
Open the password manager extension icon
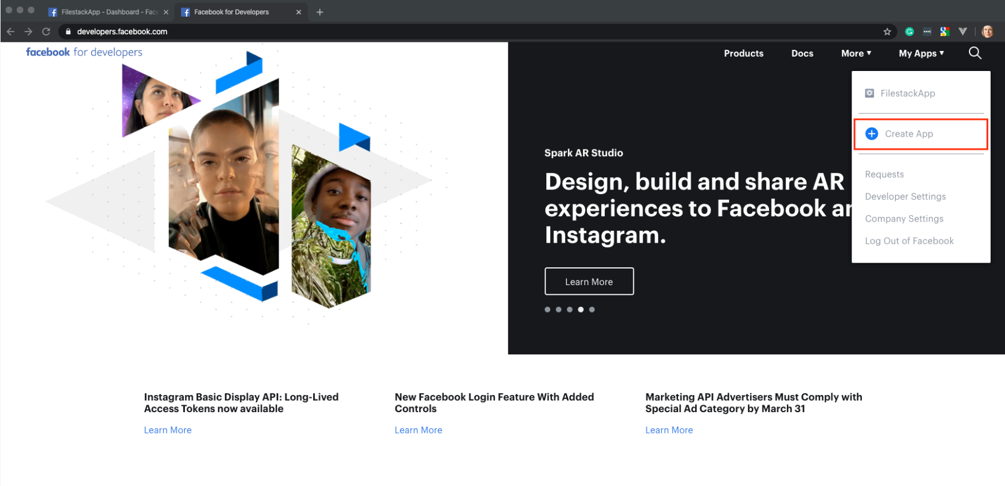(927, 31)
